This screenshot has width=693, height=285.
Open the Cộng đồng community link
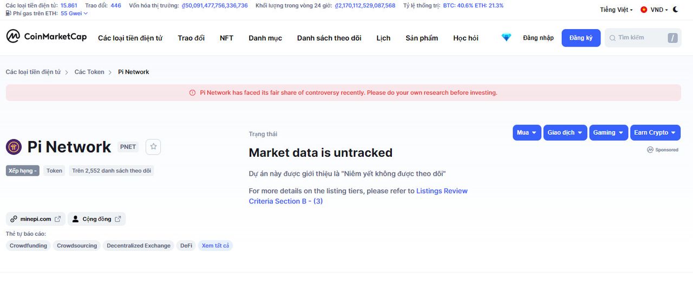[x=97, y=219]
